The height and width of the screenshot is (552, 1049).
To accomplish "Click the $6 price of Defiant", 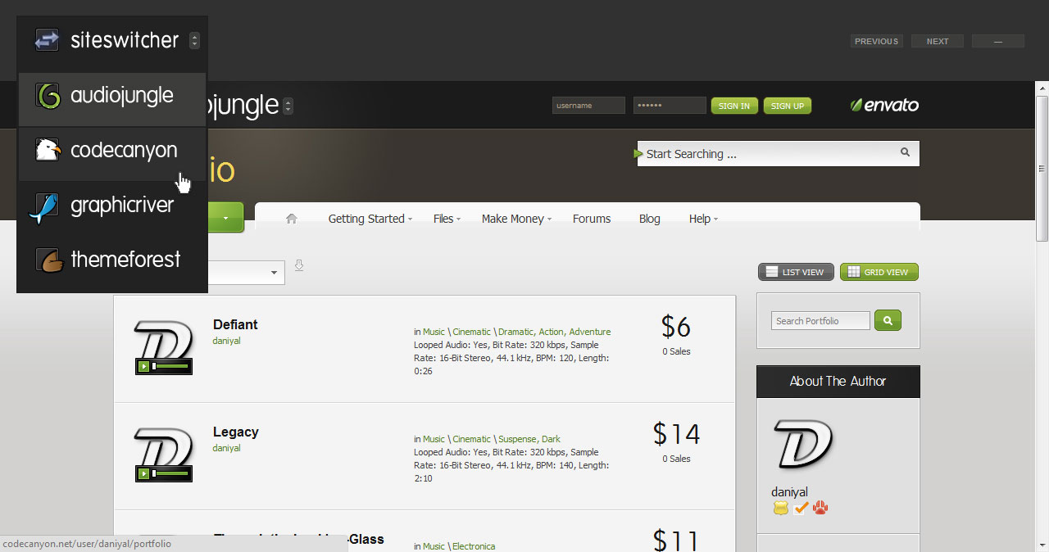I will pos(676,327).
